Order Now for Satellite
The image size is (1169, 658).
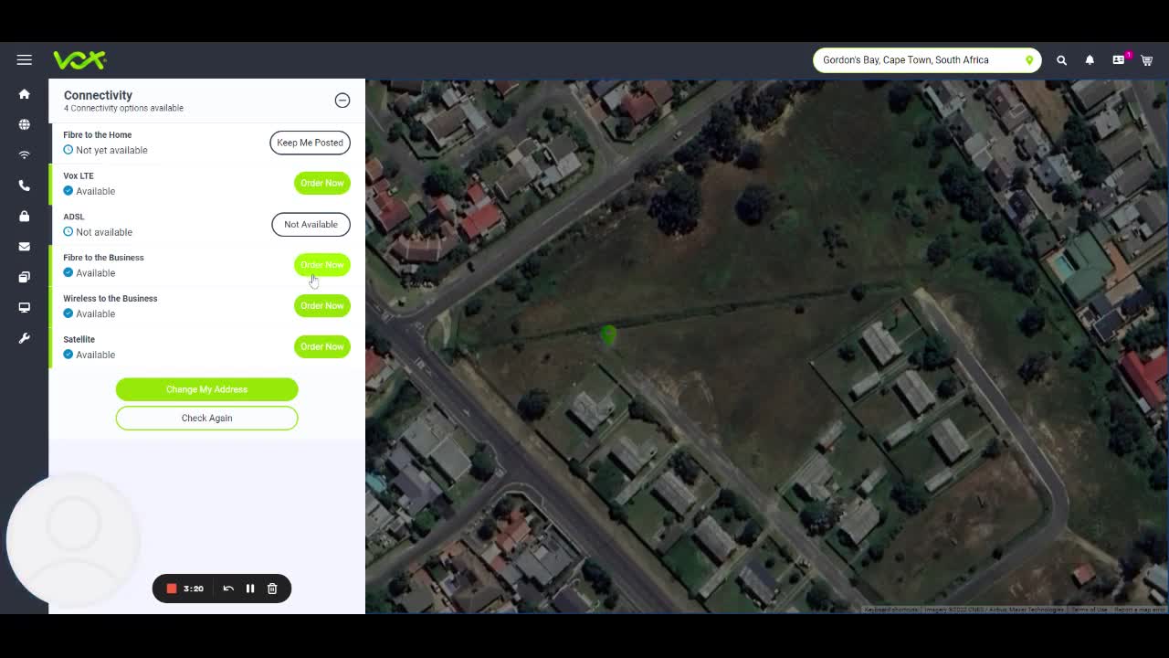pos(322,346)
